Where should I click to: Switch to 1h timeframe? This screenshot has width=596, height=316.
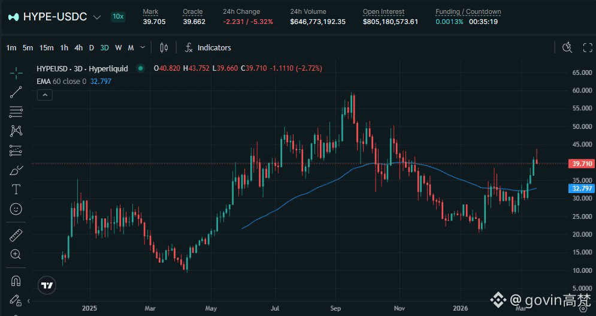click(64, 47)
